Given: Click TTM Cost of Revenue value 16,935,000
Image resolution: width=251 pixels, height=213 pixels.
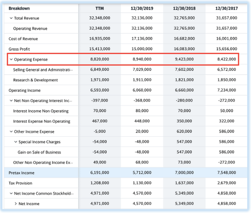Looking at the screenshot, I should click(100, 39).
